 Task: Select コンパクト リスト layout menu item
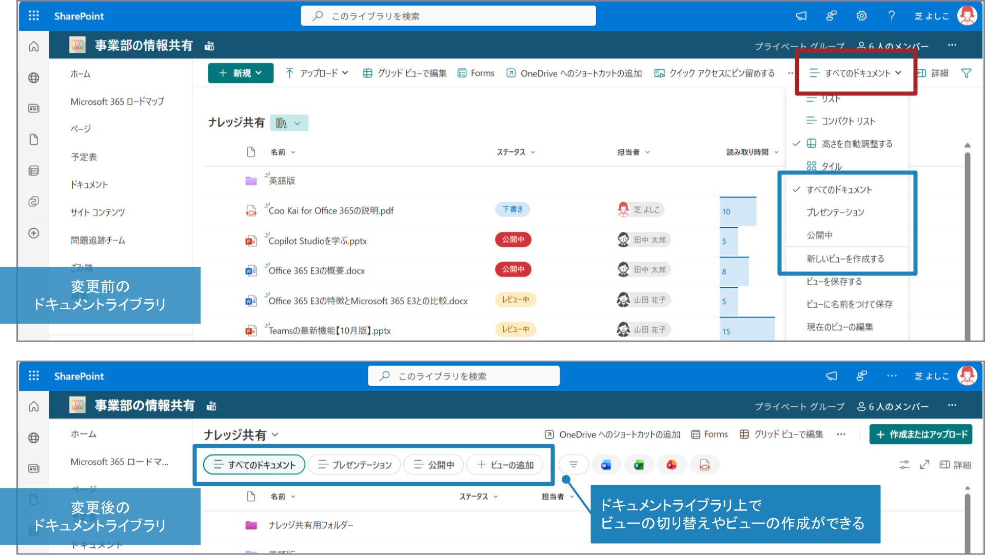click(848, 121)
